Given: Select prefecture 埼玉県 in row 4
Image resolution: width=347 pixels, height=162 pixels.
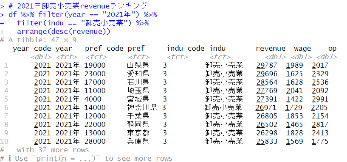Looking at the screenshot, I should click(x=138, y=91).
